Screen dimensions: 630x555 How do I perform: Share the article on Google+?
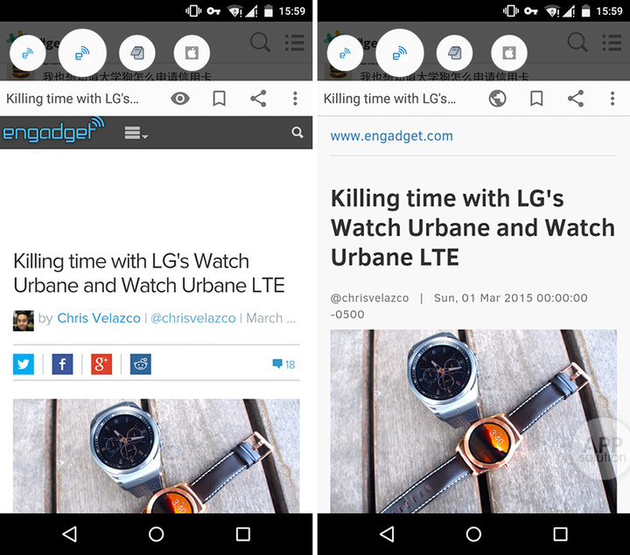pyautogui.click(x=101, y=364)
